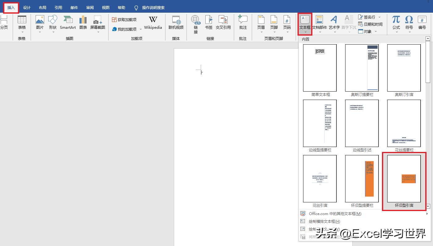Select the 设计 ribbon tab

27,7
